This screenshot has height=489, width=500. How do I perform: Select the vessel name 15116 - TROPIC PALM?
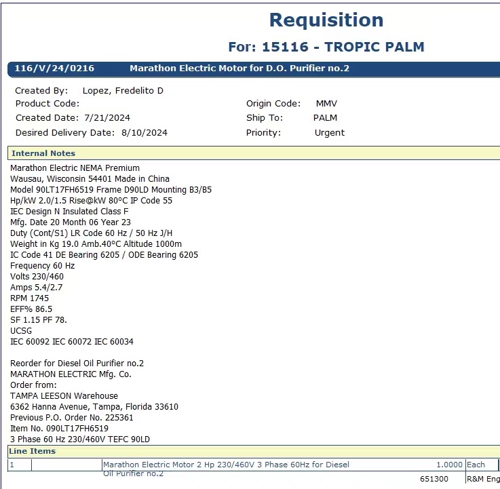(343, 47)
